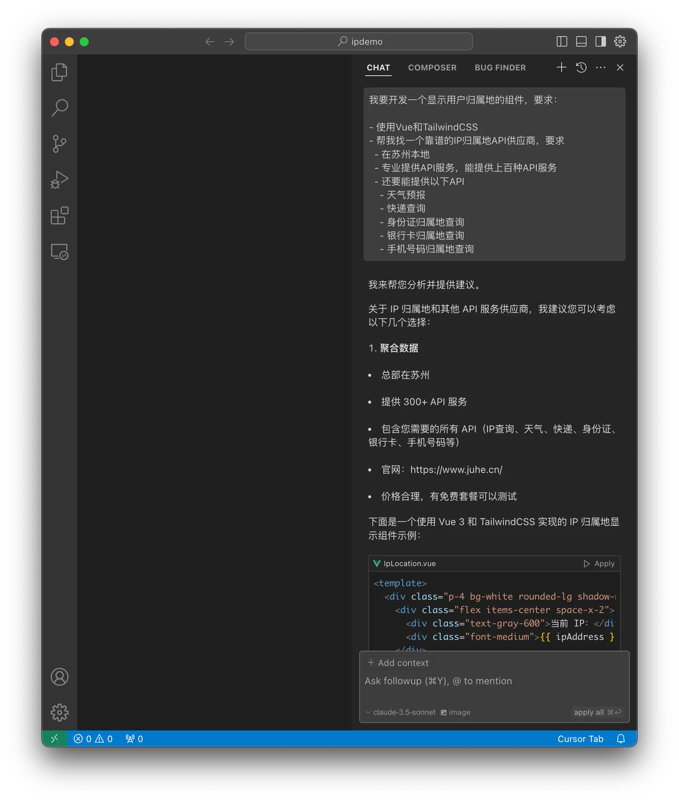Toggle the secondary sidebar visibility

(600, 42)
